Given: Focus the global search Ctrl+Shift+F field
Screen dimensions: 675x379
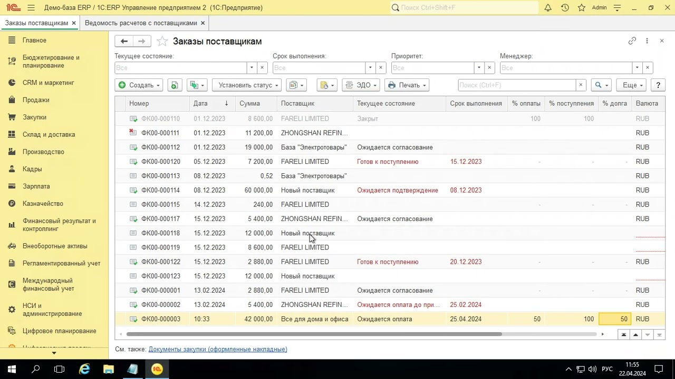Looking at the screenshot, I should (x=464, y=8).
